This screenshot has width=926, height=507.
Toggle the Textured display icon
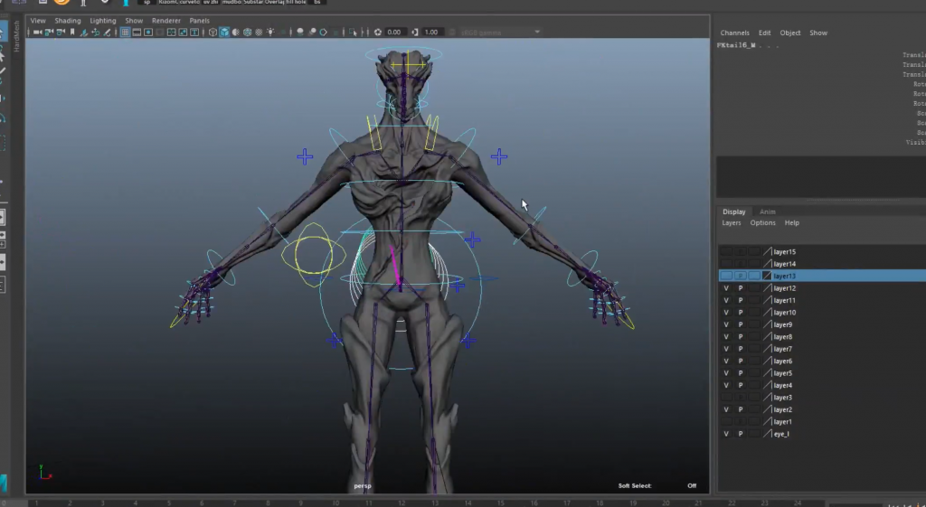point(259,32)
